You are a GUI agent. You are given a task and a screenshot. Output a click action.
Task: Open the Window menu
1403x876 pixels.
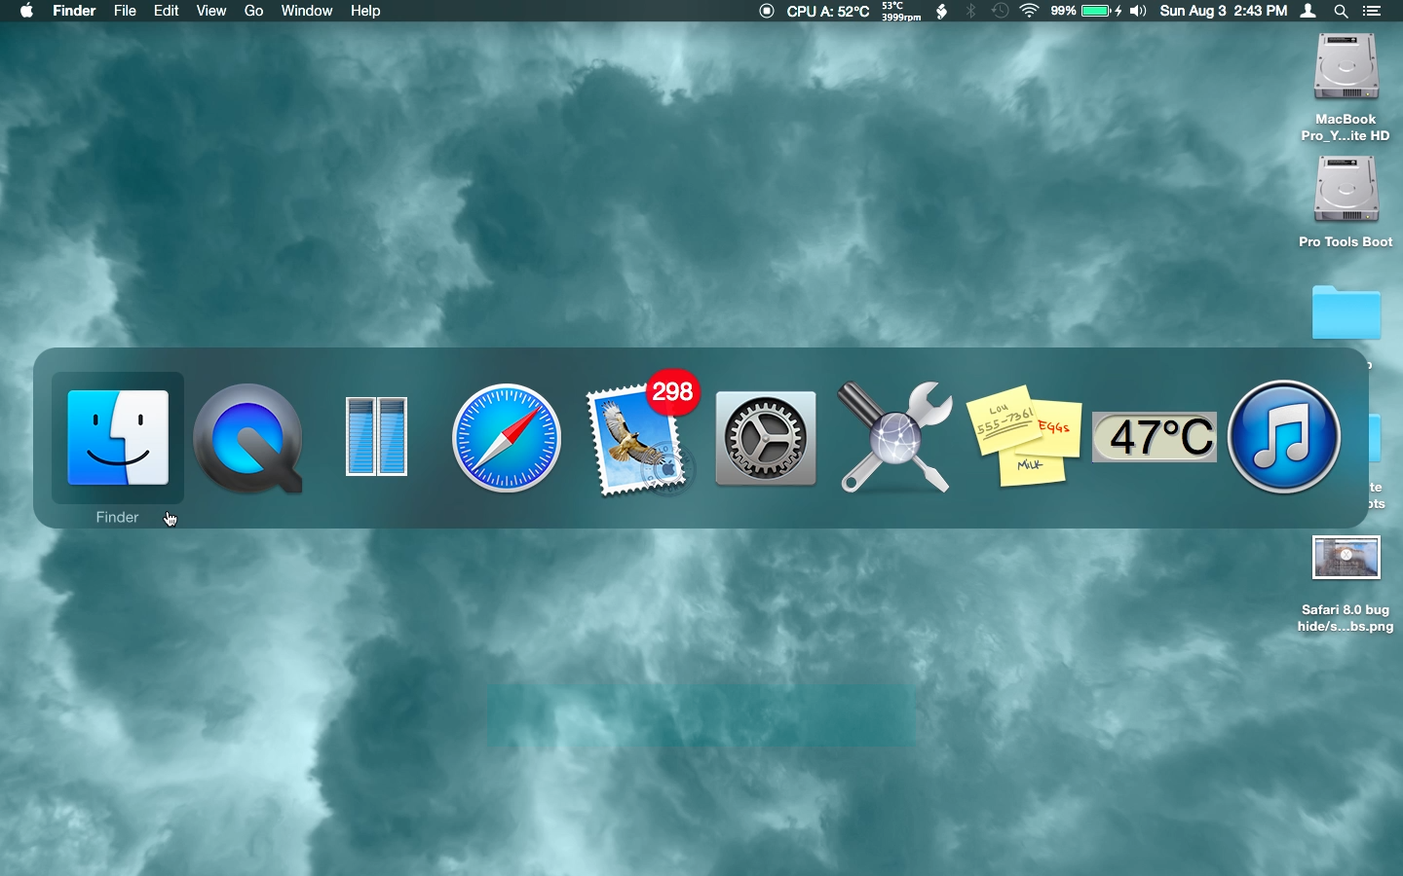point(307,11)
